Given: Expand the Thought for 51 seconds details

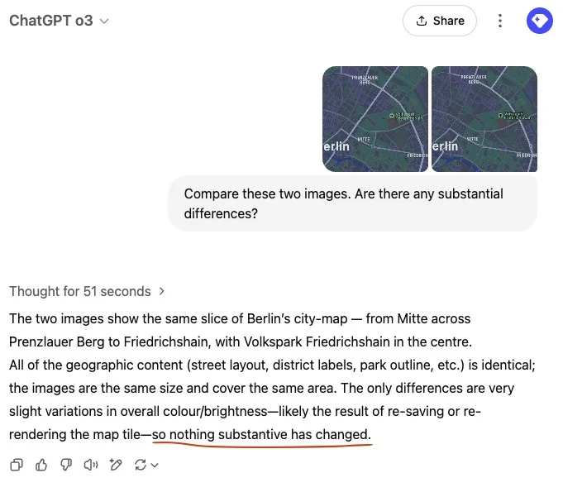Looking at the screenshot, I should point(162,291).
